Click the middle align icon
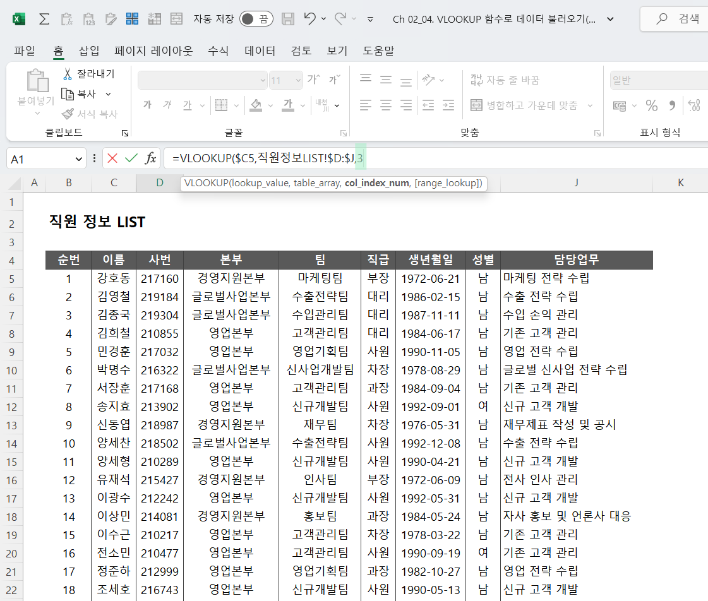The height and width of the screenshot is (601, 708). (386, 80)
